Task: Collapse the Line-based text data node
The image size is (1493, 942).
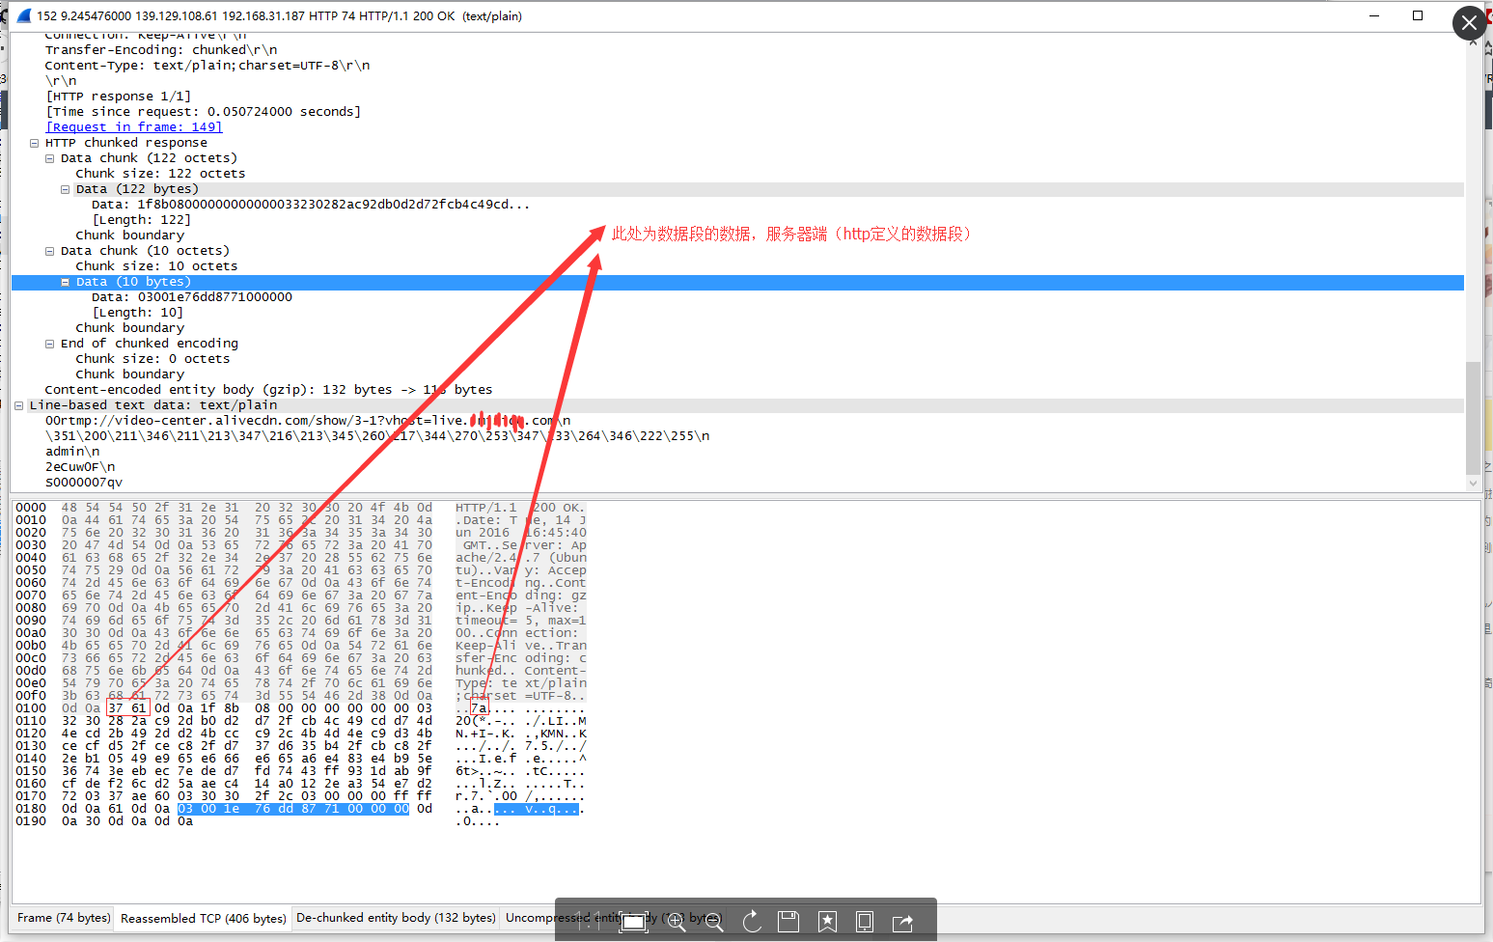Action: 18,405
